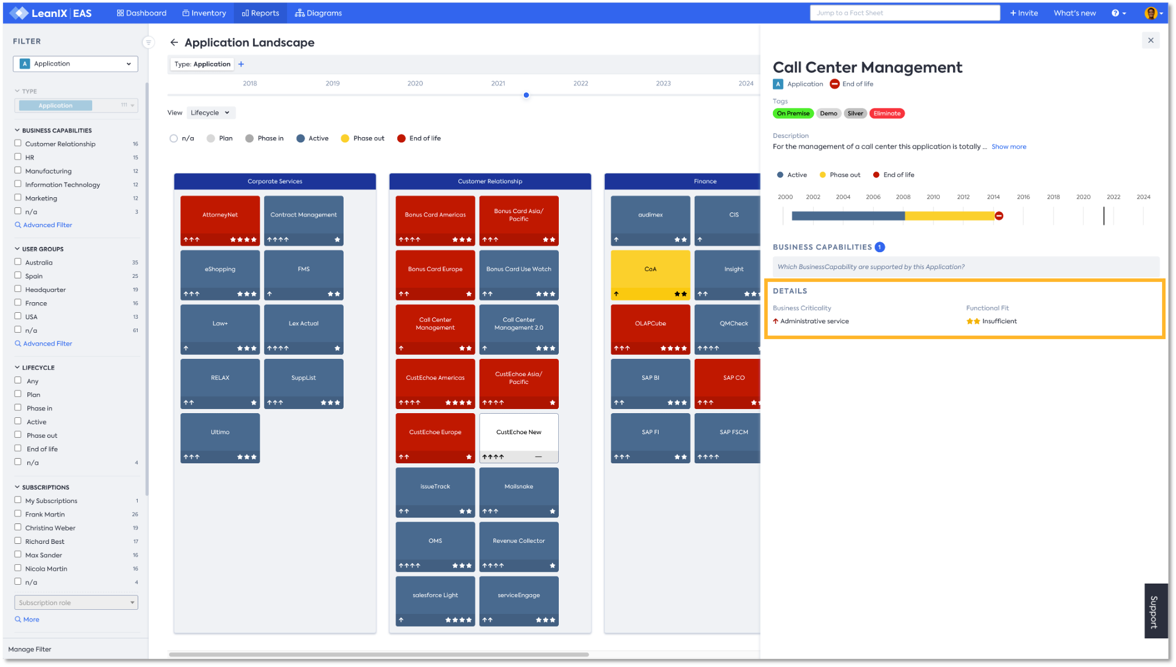Collapse the filter sidebar toggle icon
The image size is (1176, 667).
pos(148,42)
